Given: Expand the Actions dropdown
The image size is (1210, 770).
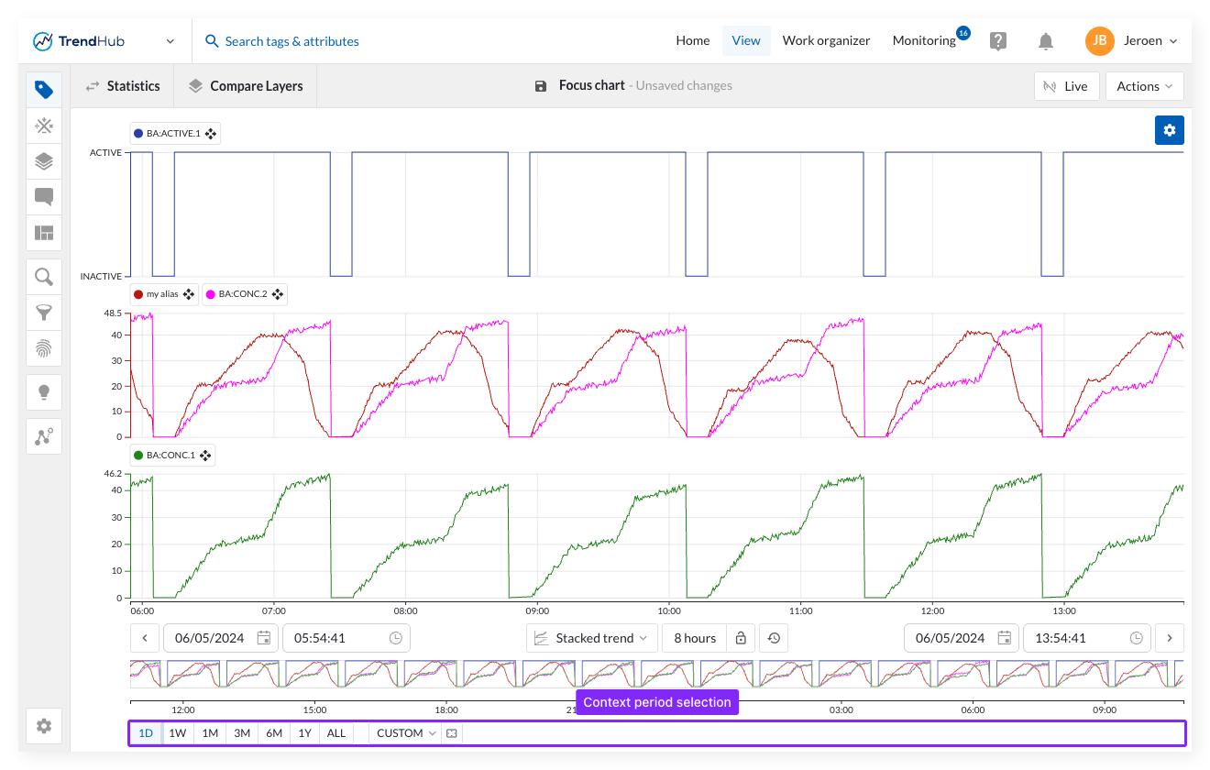Looking at the screenshot, I should [x=1144, y=86].
